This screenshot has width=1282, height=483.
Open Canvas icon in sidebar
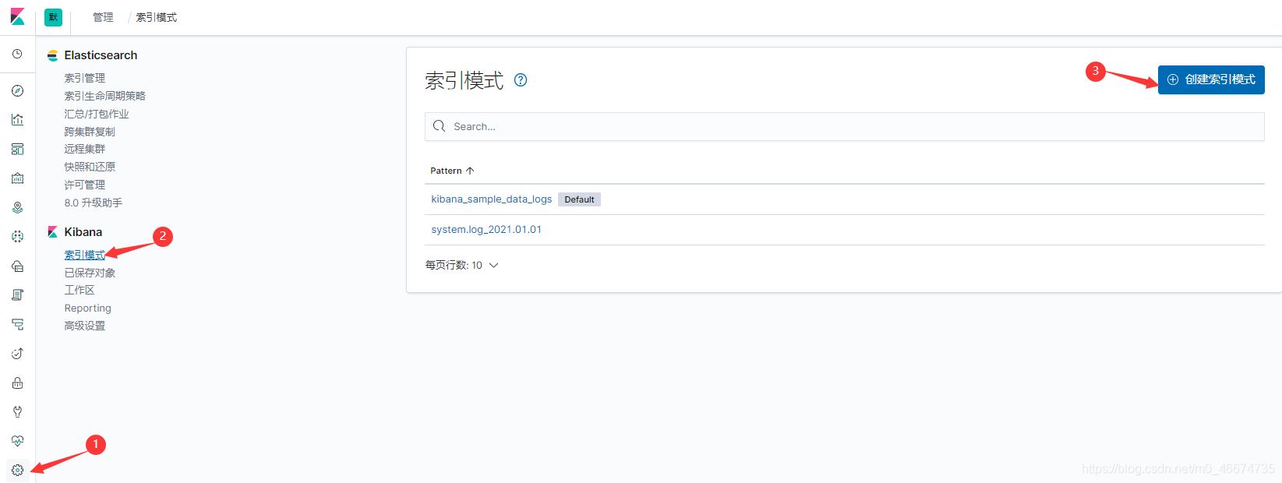pyautogui.click(x=17, y=178)
